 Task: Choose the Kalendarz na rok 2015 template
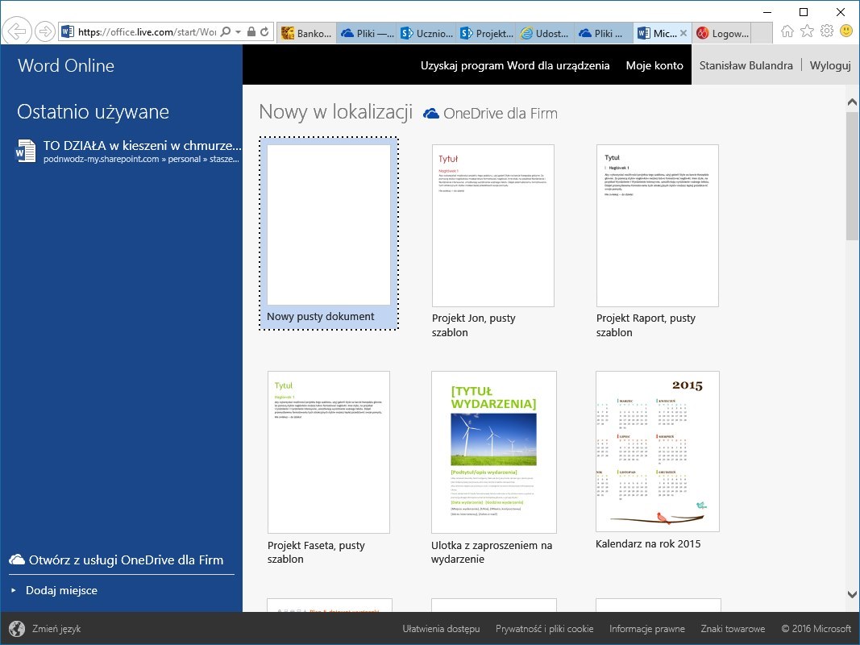tap(657, 451)
